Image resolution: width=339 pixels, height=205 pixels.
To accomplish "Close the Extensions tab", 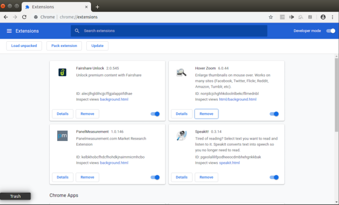I will (86, 7).
